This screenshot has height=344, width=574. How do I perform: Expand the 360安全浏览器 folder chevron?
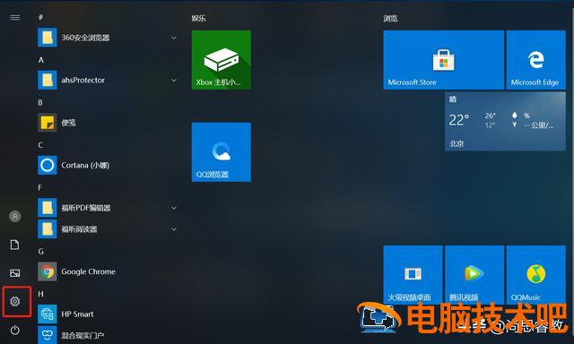(x=174, y=38)
